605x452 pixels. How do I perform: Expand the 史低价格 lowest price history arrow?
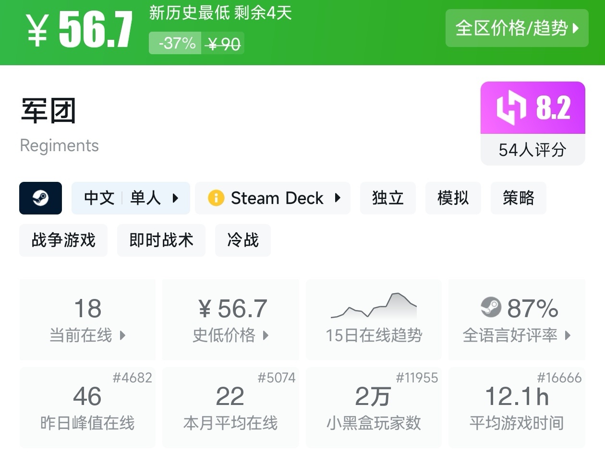pos(266,335)
